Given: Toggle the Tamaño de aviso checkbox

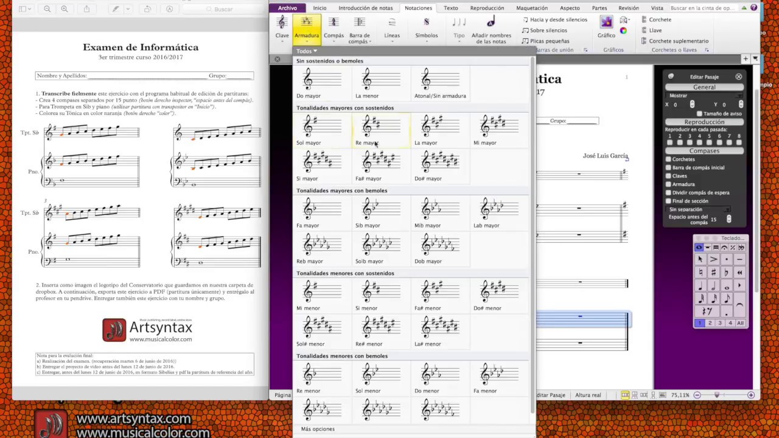Looking at the screenshot, I should [x=699, y=114].
